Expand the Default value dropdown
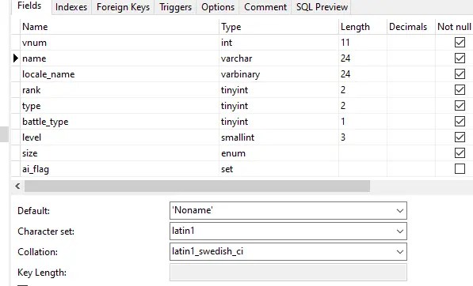The width and height of the screenshot is (473, 286). (x=399, y=211)
